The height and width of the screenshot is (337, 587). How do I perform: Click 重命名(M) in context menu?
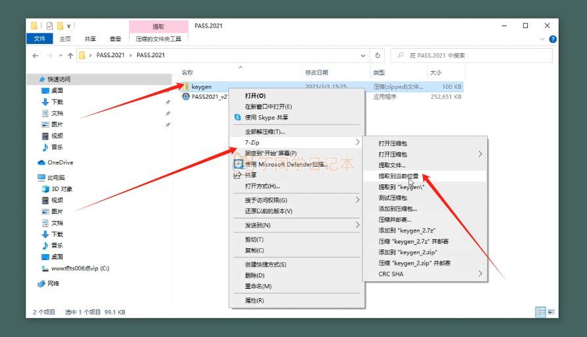tap(296, 286)
